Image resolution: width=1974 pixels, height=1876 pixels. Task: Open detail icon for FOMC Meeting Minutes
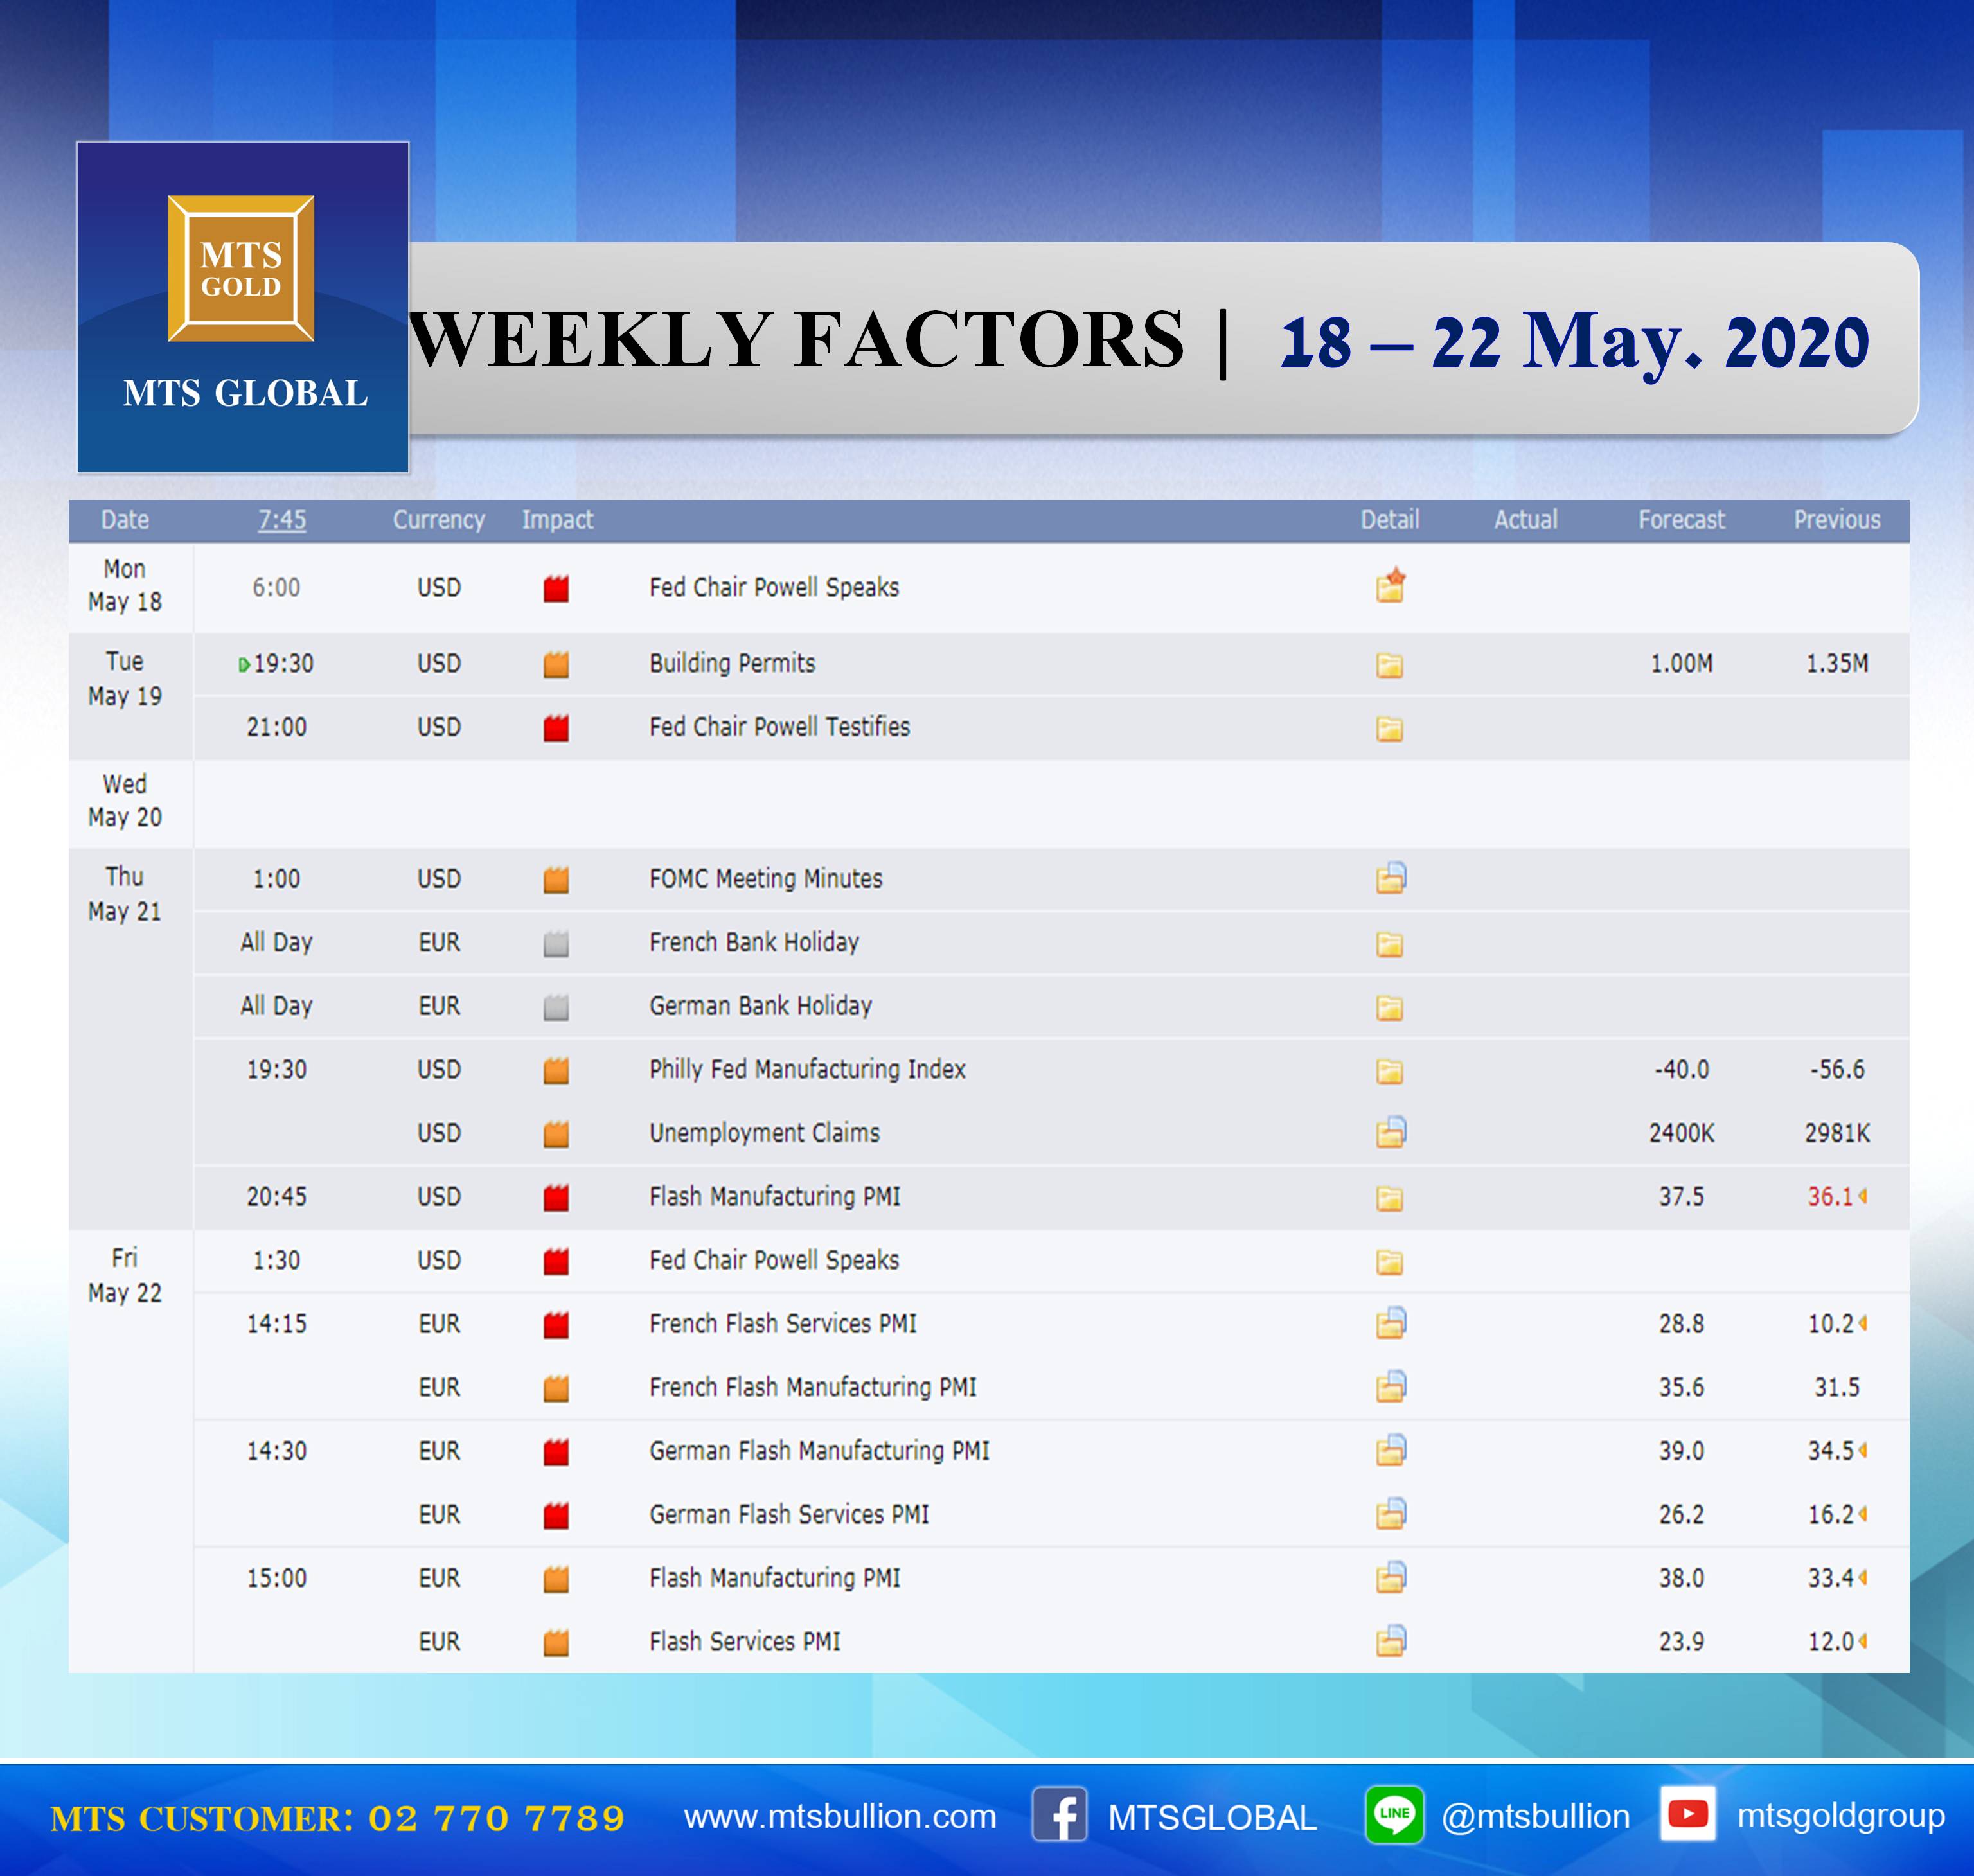point(1391,878)
